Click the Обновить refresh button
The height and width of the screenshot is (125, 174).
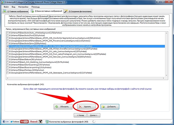tap(63, 106)
